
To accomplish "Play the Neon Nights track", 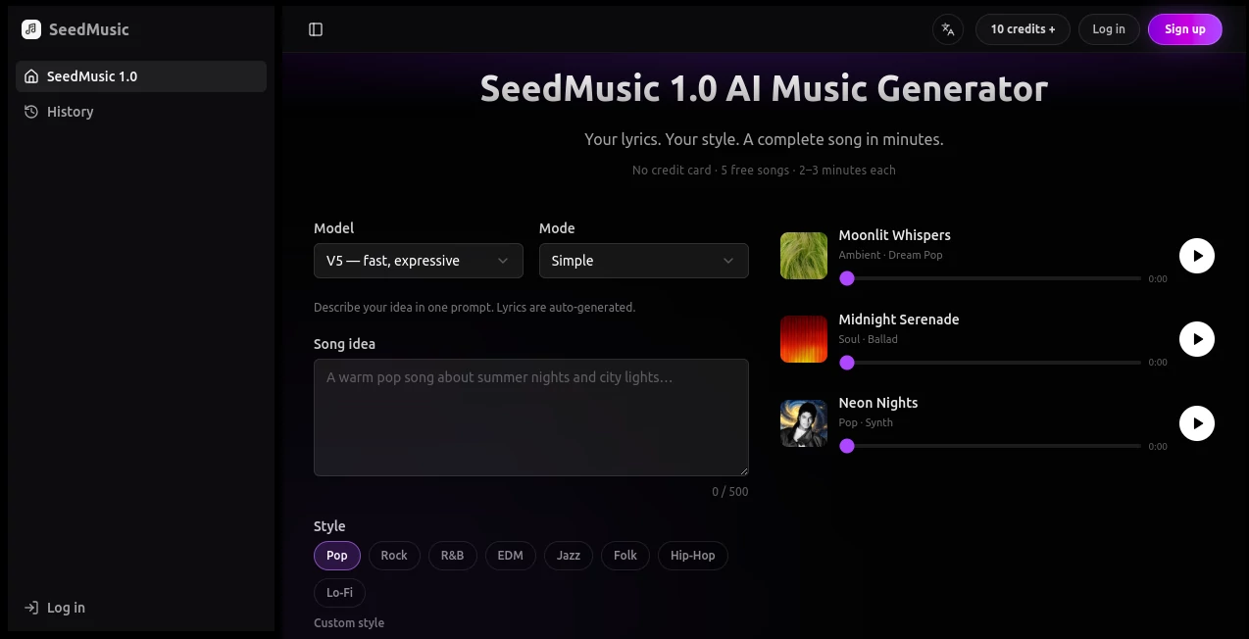I will pos(1197,423).
